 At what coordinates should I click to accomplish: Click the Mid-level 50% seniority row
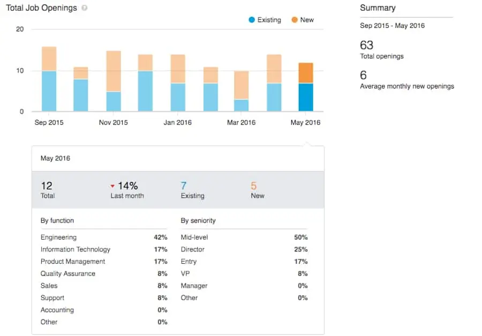tap(244, 237)
